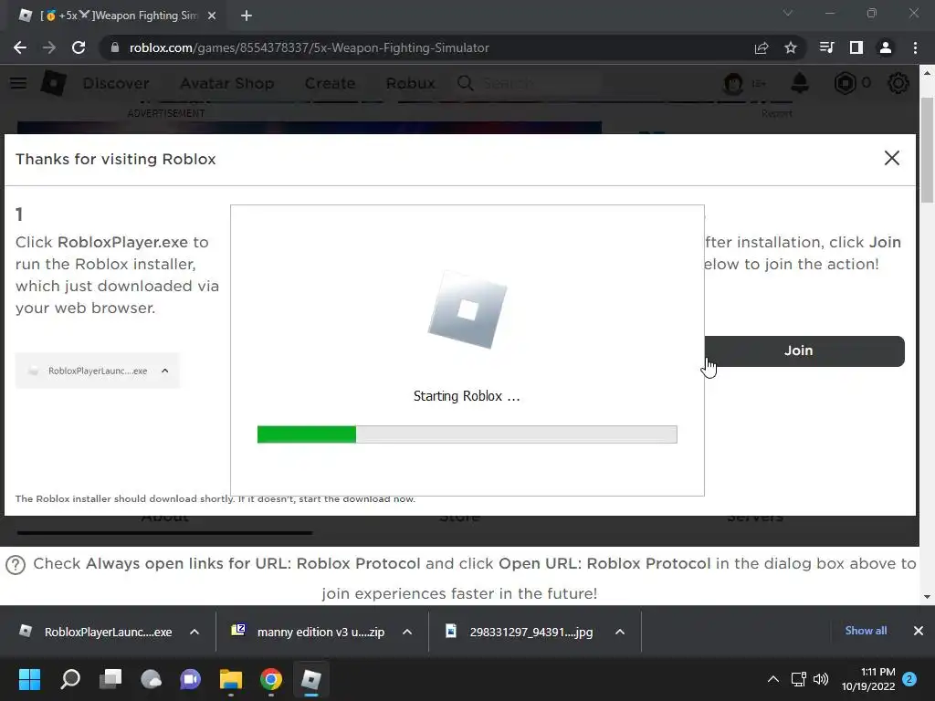Click the illustration's download chevron in dialog
This screenshot has height=701, width=935.
pos(165,371)
